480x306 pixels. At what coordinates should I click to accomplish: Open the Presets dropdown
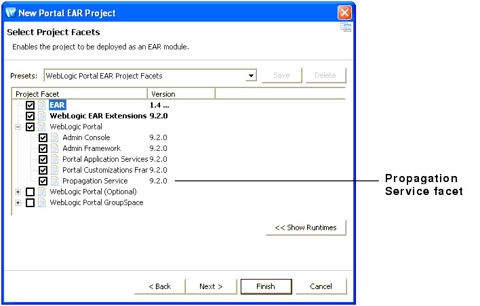coord(251,76)
